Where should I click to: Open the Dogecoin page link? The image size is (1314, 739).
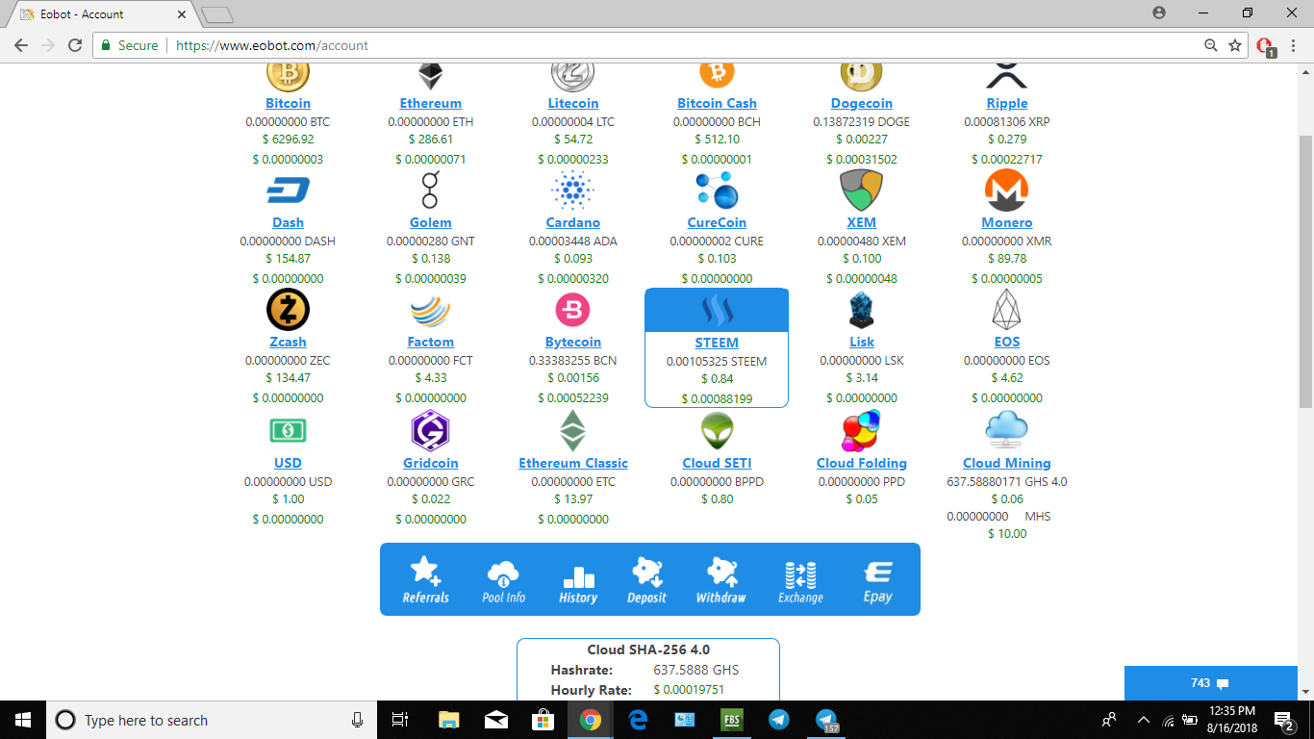pos(861,103)
